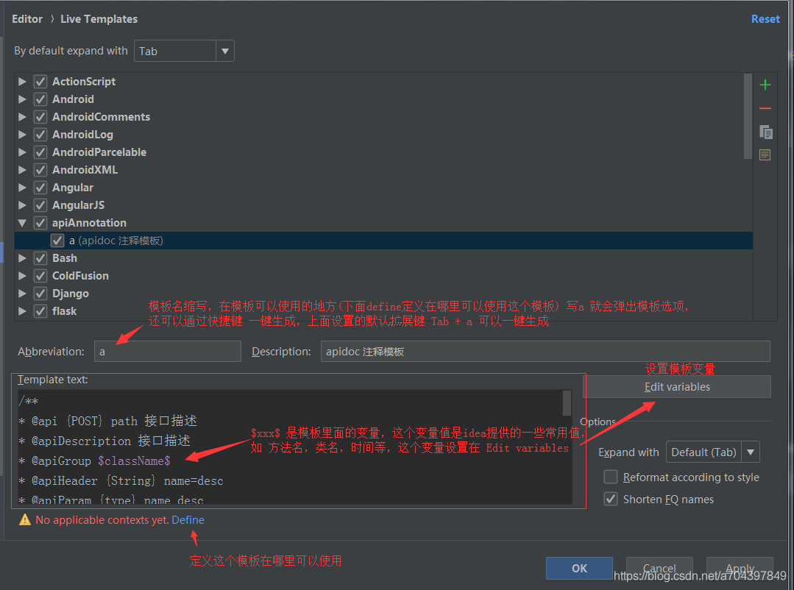Toggle the ColdFusion group checkbox
The image size is (794, 590).
pos(40,276)
